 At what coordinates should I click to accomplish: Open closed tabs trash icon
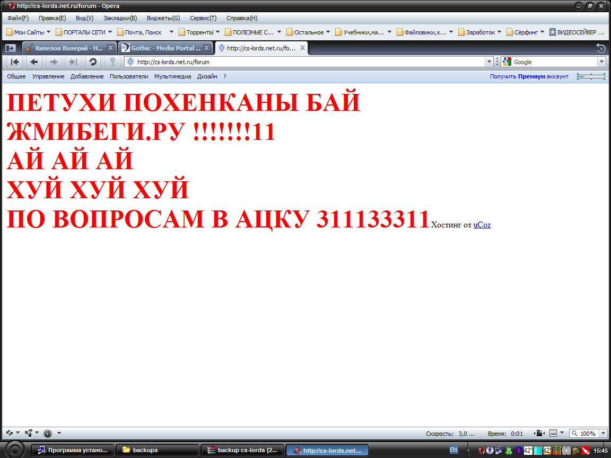600,48
